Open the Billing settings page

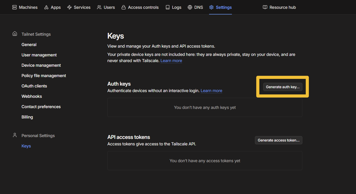27,117
